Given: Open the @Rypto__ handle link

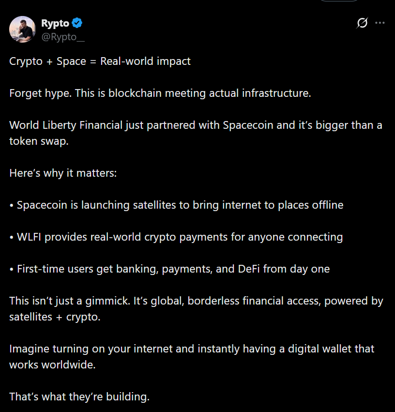Looking at the screenshot, I should tap(63, 37).
